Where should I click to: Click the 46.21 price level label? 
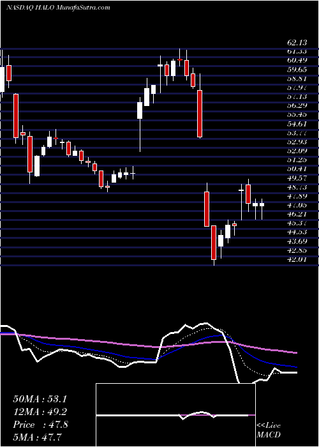(x=297, y=214)
